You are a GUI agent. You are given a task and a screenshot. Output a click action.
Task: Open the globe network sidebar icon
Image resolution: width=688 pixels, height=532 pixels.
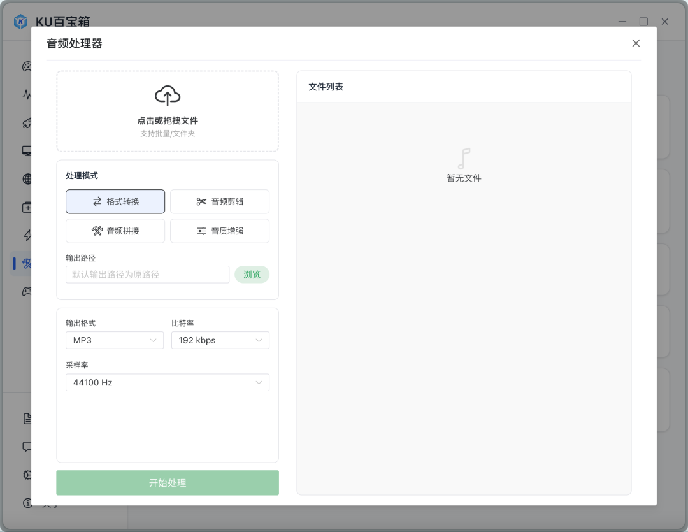[x=27, y=178]
